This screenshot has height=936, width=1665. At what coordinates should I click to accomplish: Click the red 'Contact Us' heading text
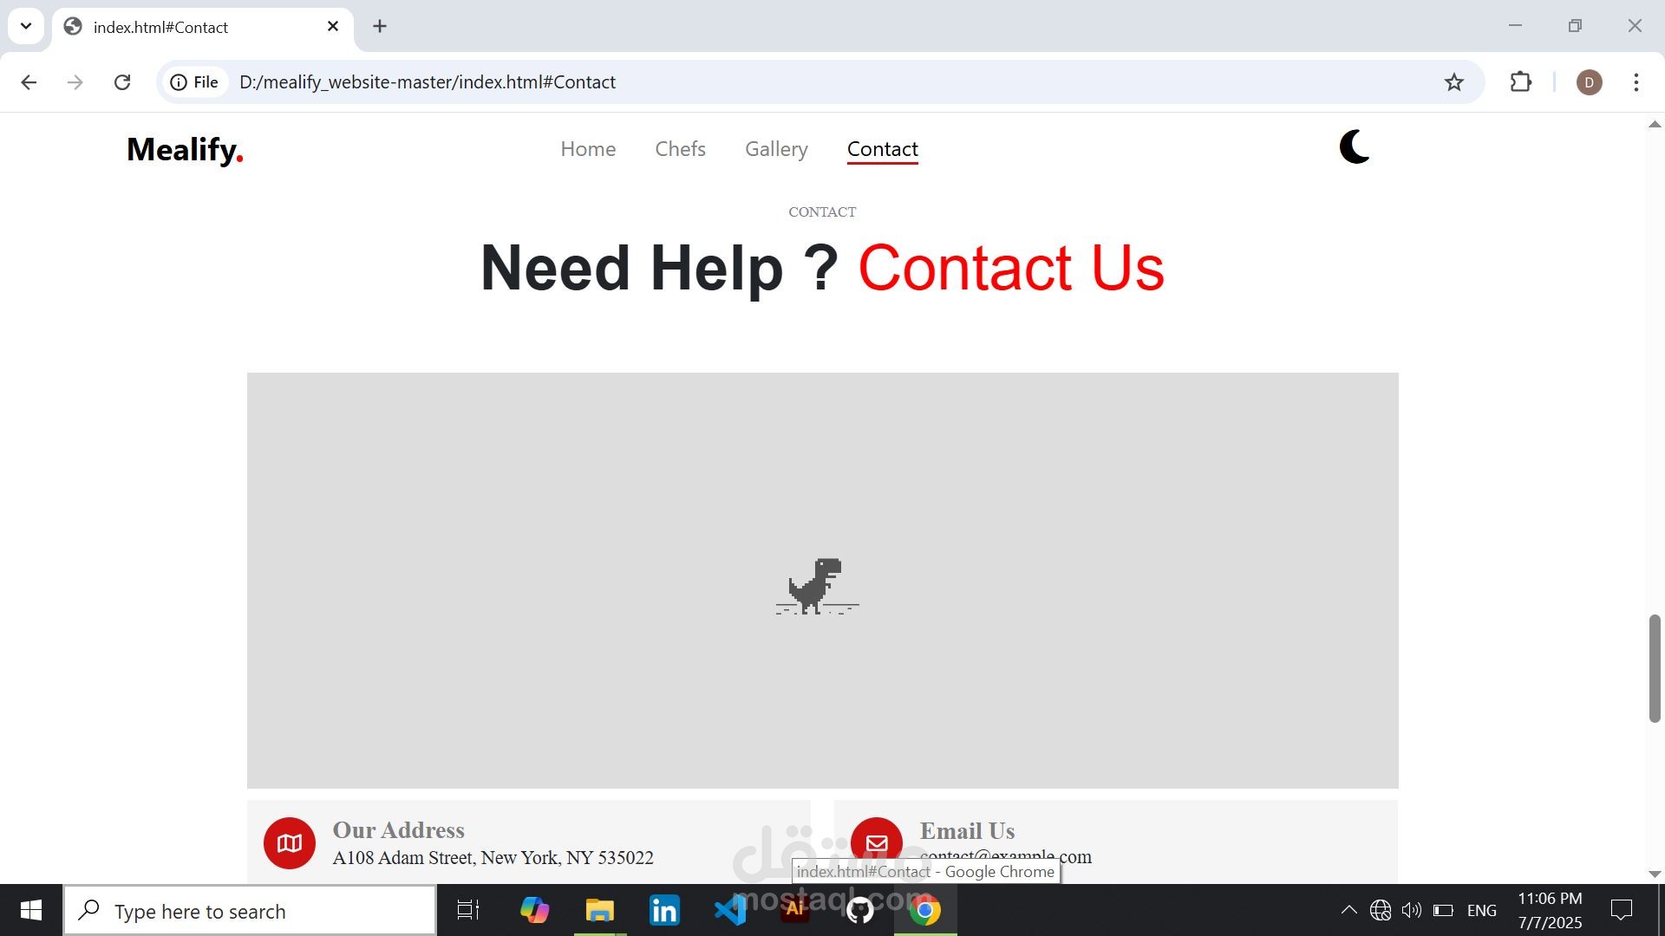click(1011, 268)
